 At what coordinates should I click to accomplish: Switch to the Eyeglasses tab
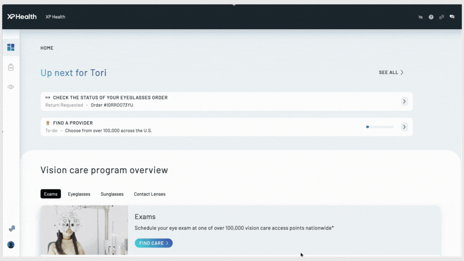[x=79, y=194]
